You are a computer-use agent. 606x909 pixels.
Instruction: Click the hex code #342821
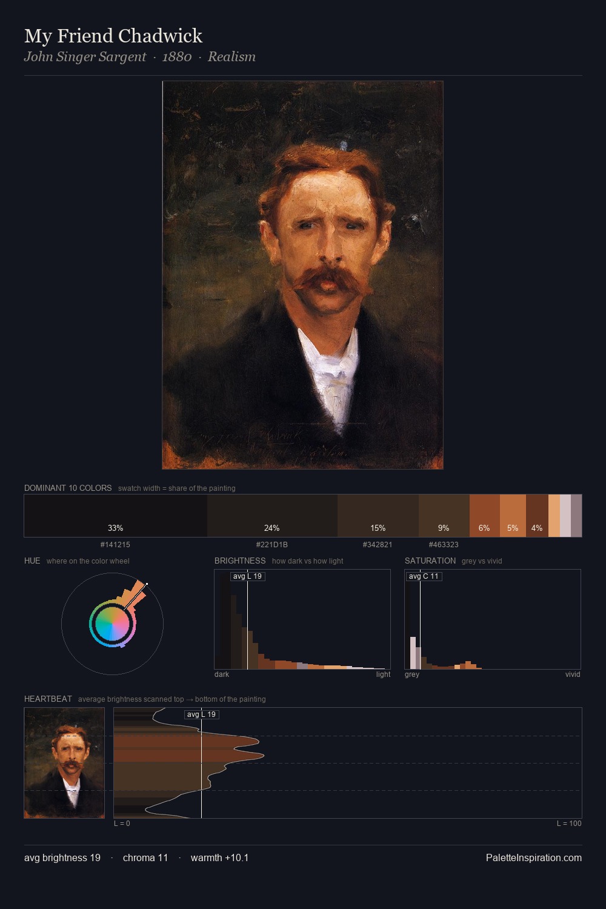point(378,545)
